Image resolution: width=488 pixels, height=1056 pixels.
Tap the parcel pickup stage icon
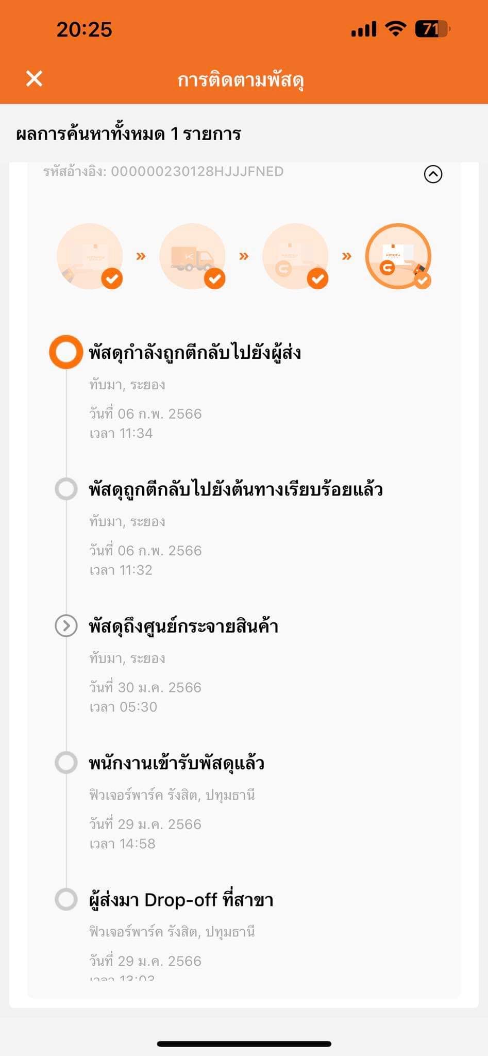pyautogui.click(x=90, y=256)
